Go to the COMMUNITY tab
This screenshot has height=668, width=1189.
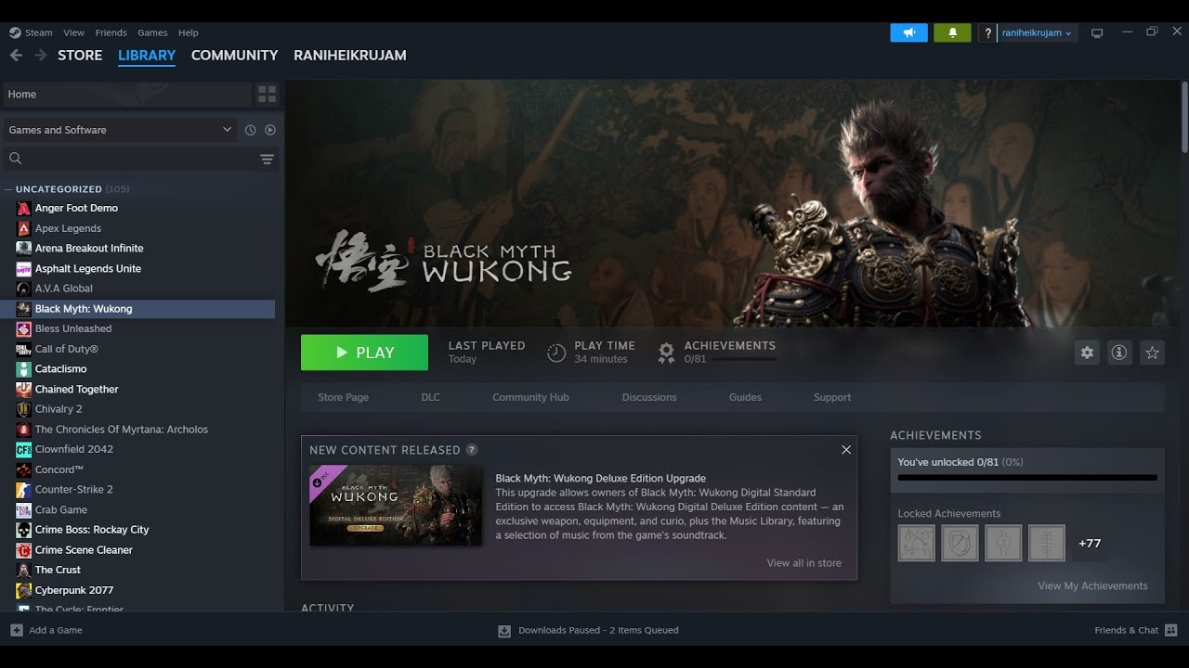coord(235,56)
